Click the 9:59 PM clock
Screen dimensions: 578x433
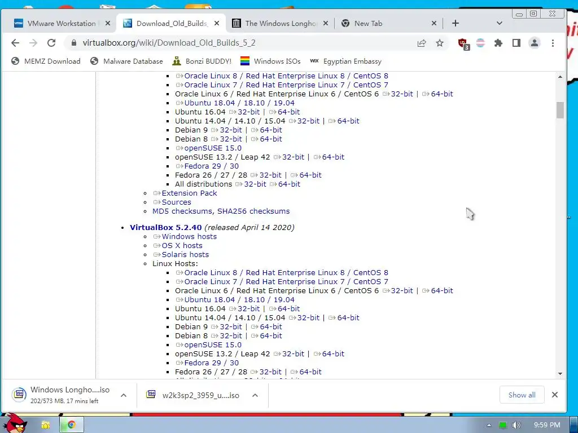click(x=547, y=425)
